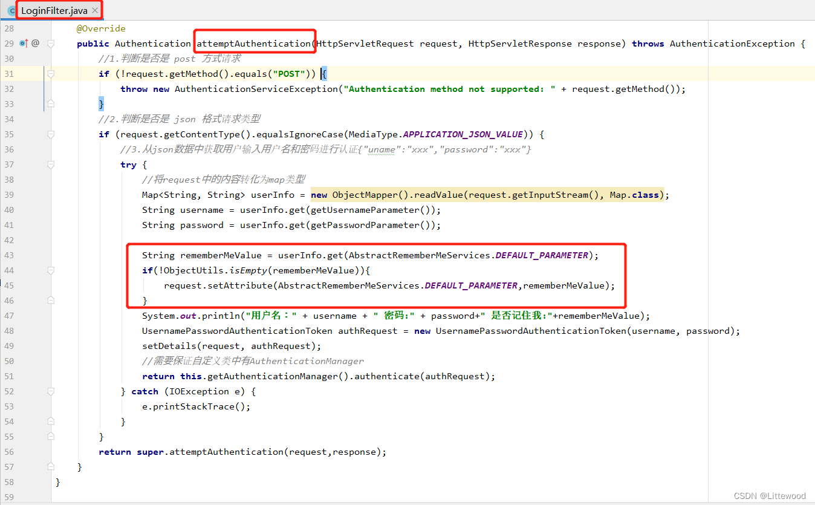This screenshot has width=815, height=505.
Task: Click the fold end marker at line 33
Action: coord(51,104)
